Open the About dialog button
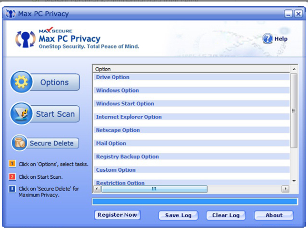 (274, 215)
